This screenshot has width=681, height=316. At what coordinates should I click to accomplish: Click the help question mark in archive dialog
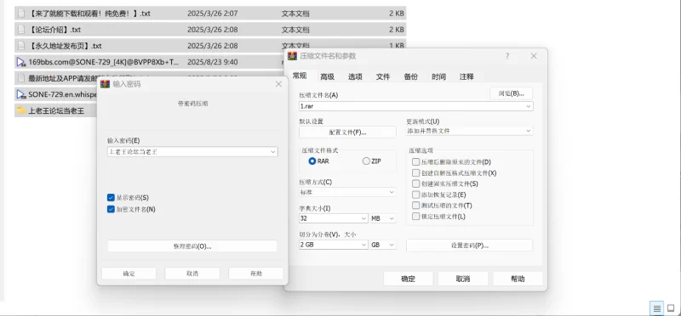pos(506,56)
